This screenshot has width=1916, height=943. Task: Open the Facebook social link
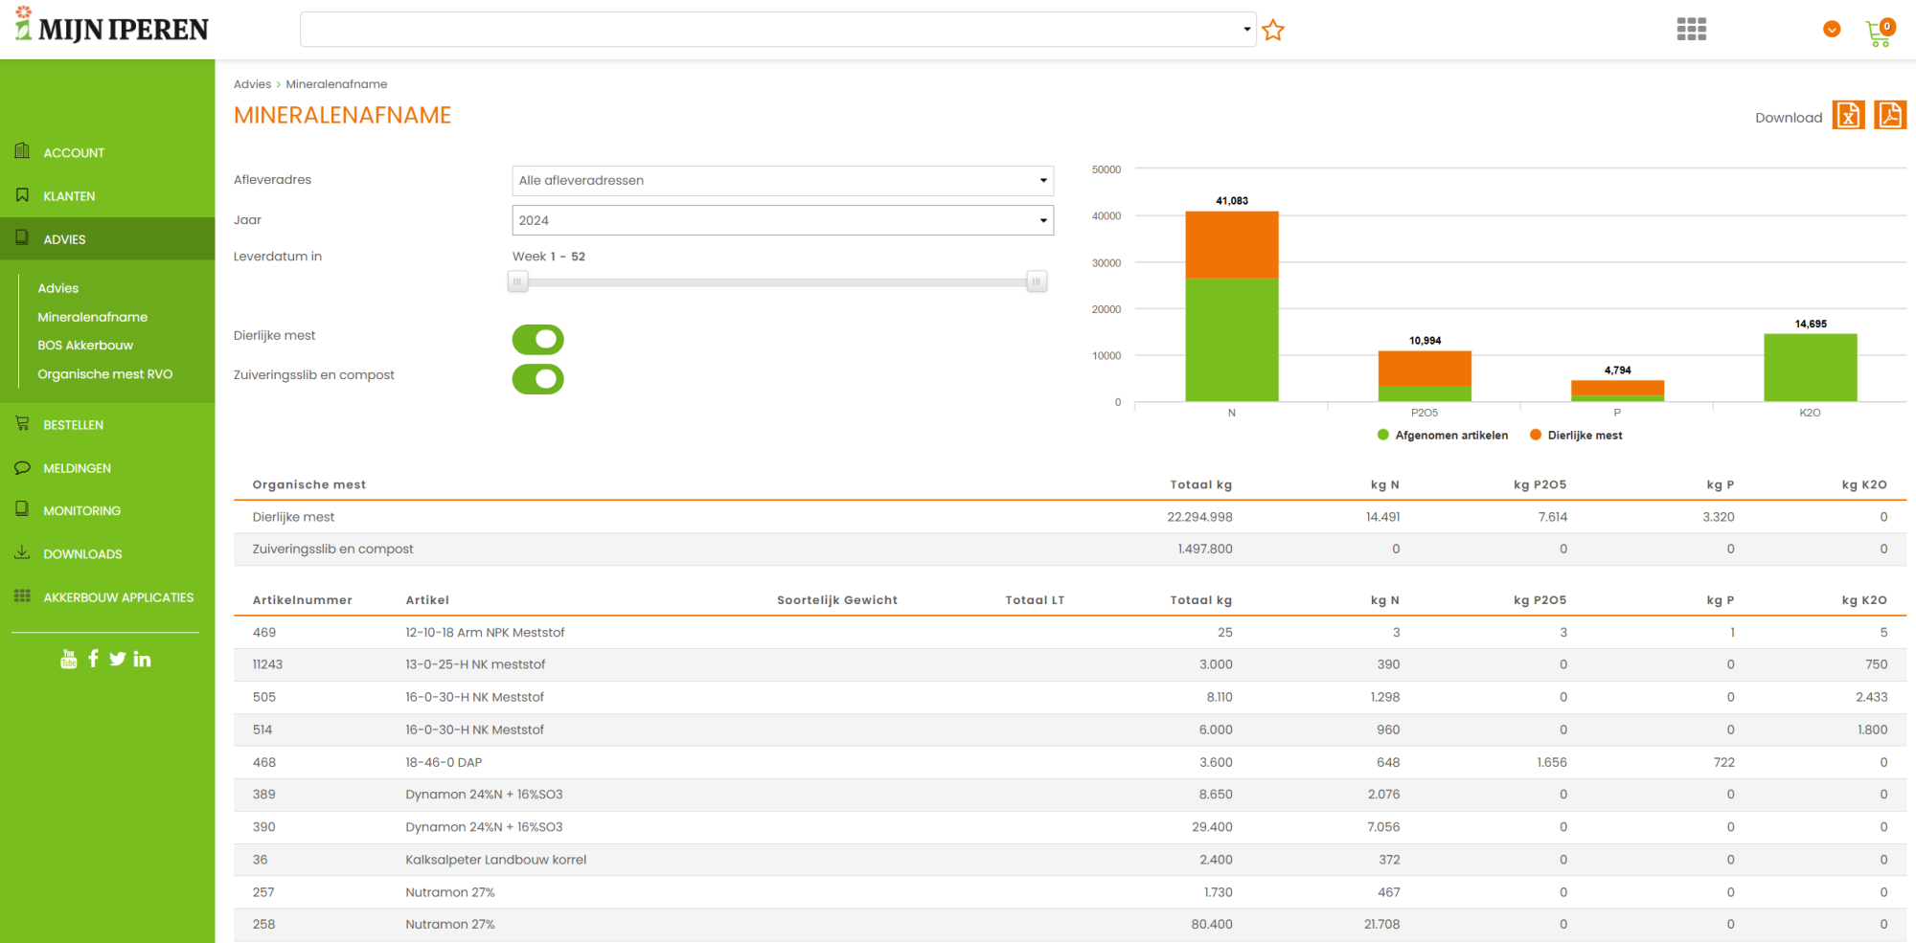coord(93,659)
